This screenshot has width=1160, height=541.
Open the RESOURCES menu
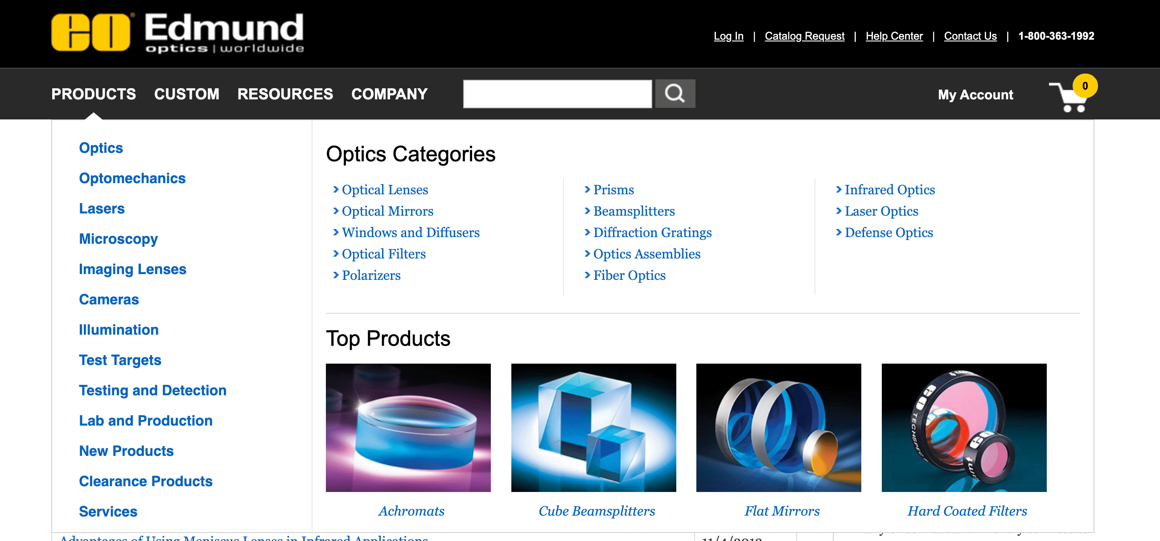click(x=285, y=94)
